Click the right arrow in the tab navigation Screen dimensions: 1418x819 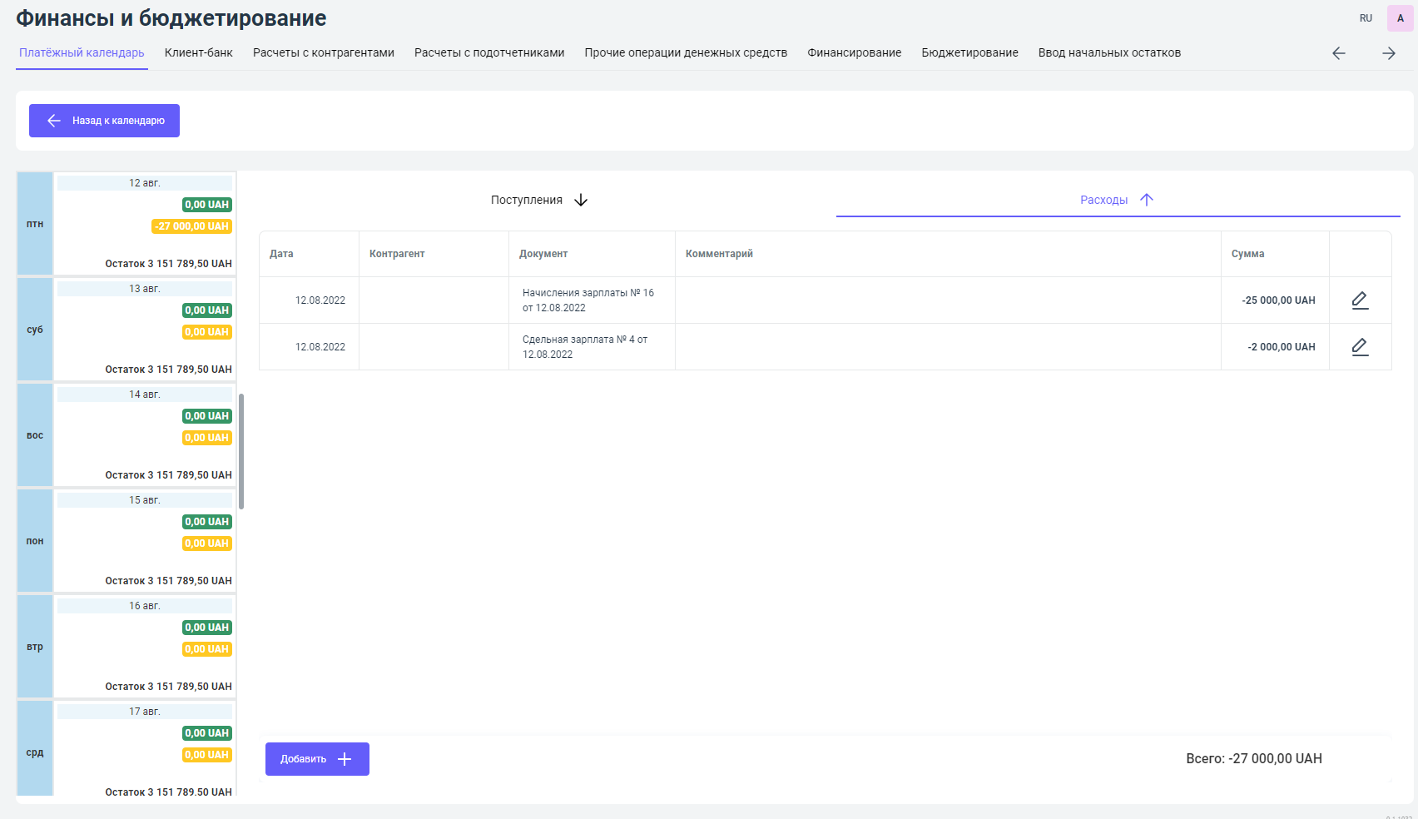point(1388,53)
